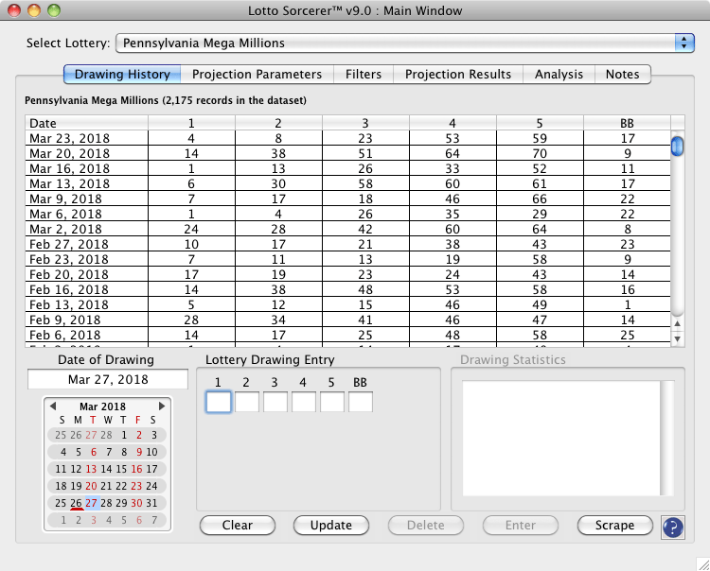Switch to Drawing History tab
Image resolution: width=710 pixels, height=571 pixels.
(x=122, y=74)
